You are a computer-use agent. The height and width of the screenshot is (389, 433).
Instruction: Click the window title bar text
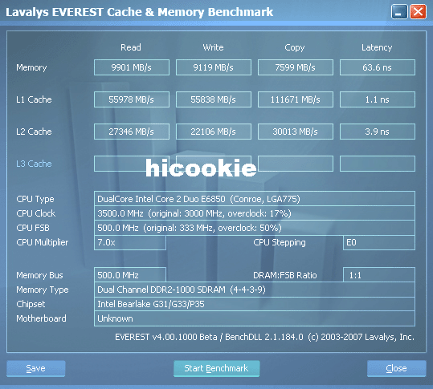(140, 12)
